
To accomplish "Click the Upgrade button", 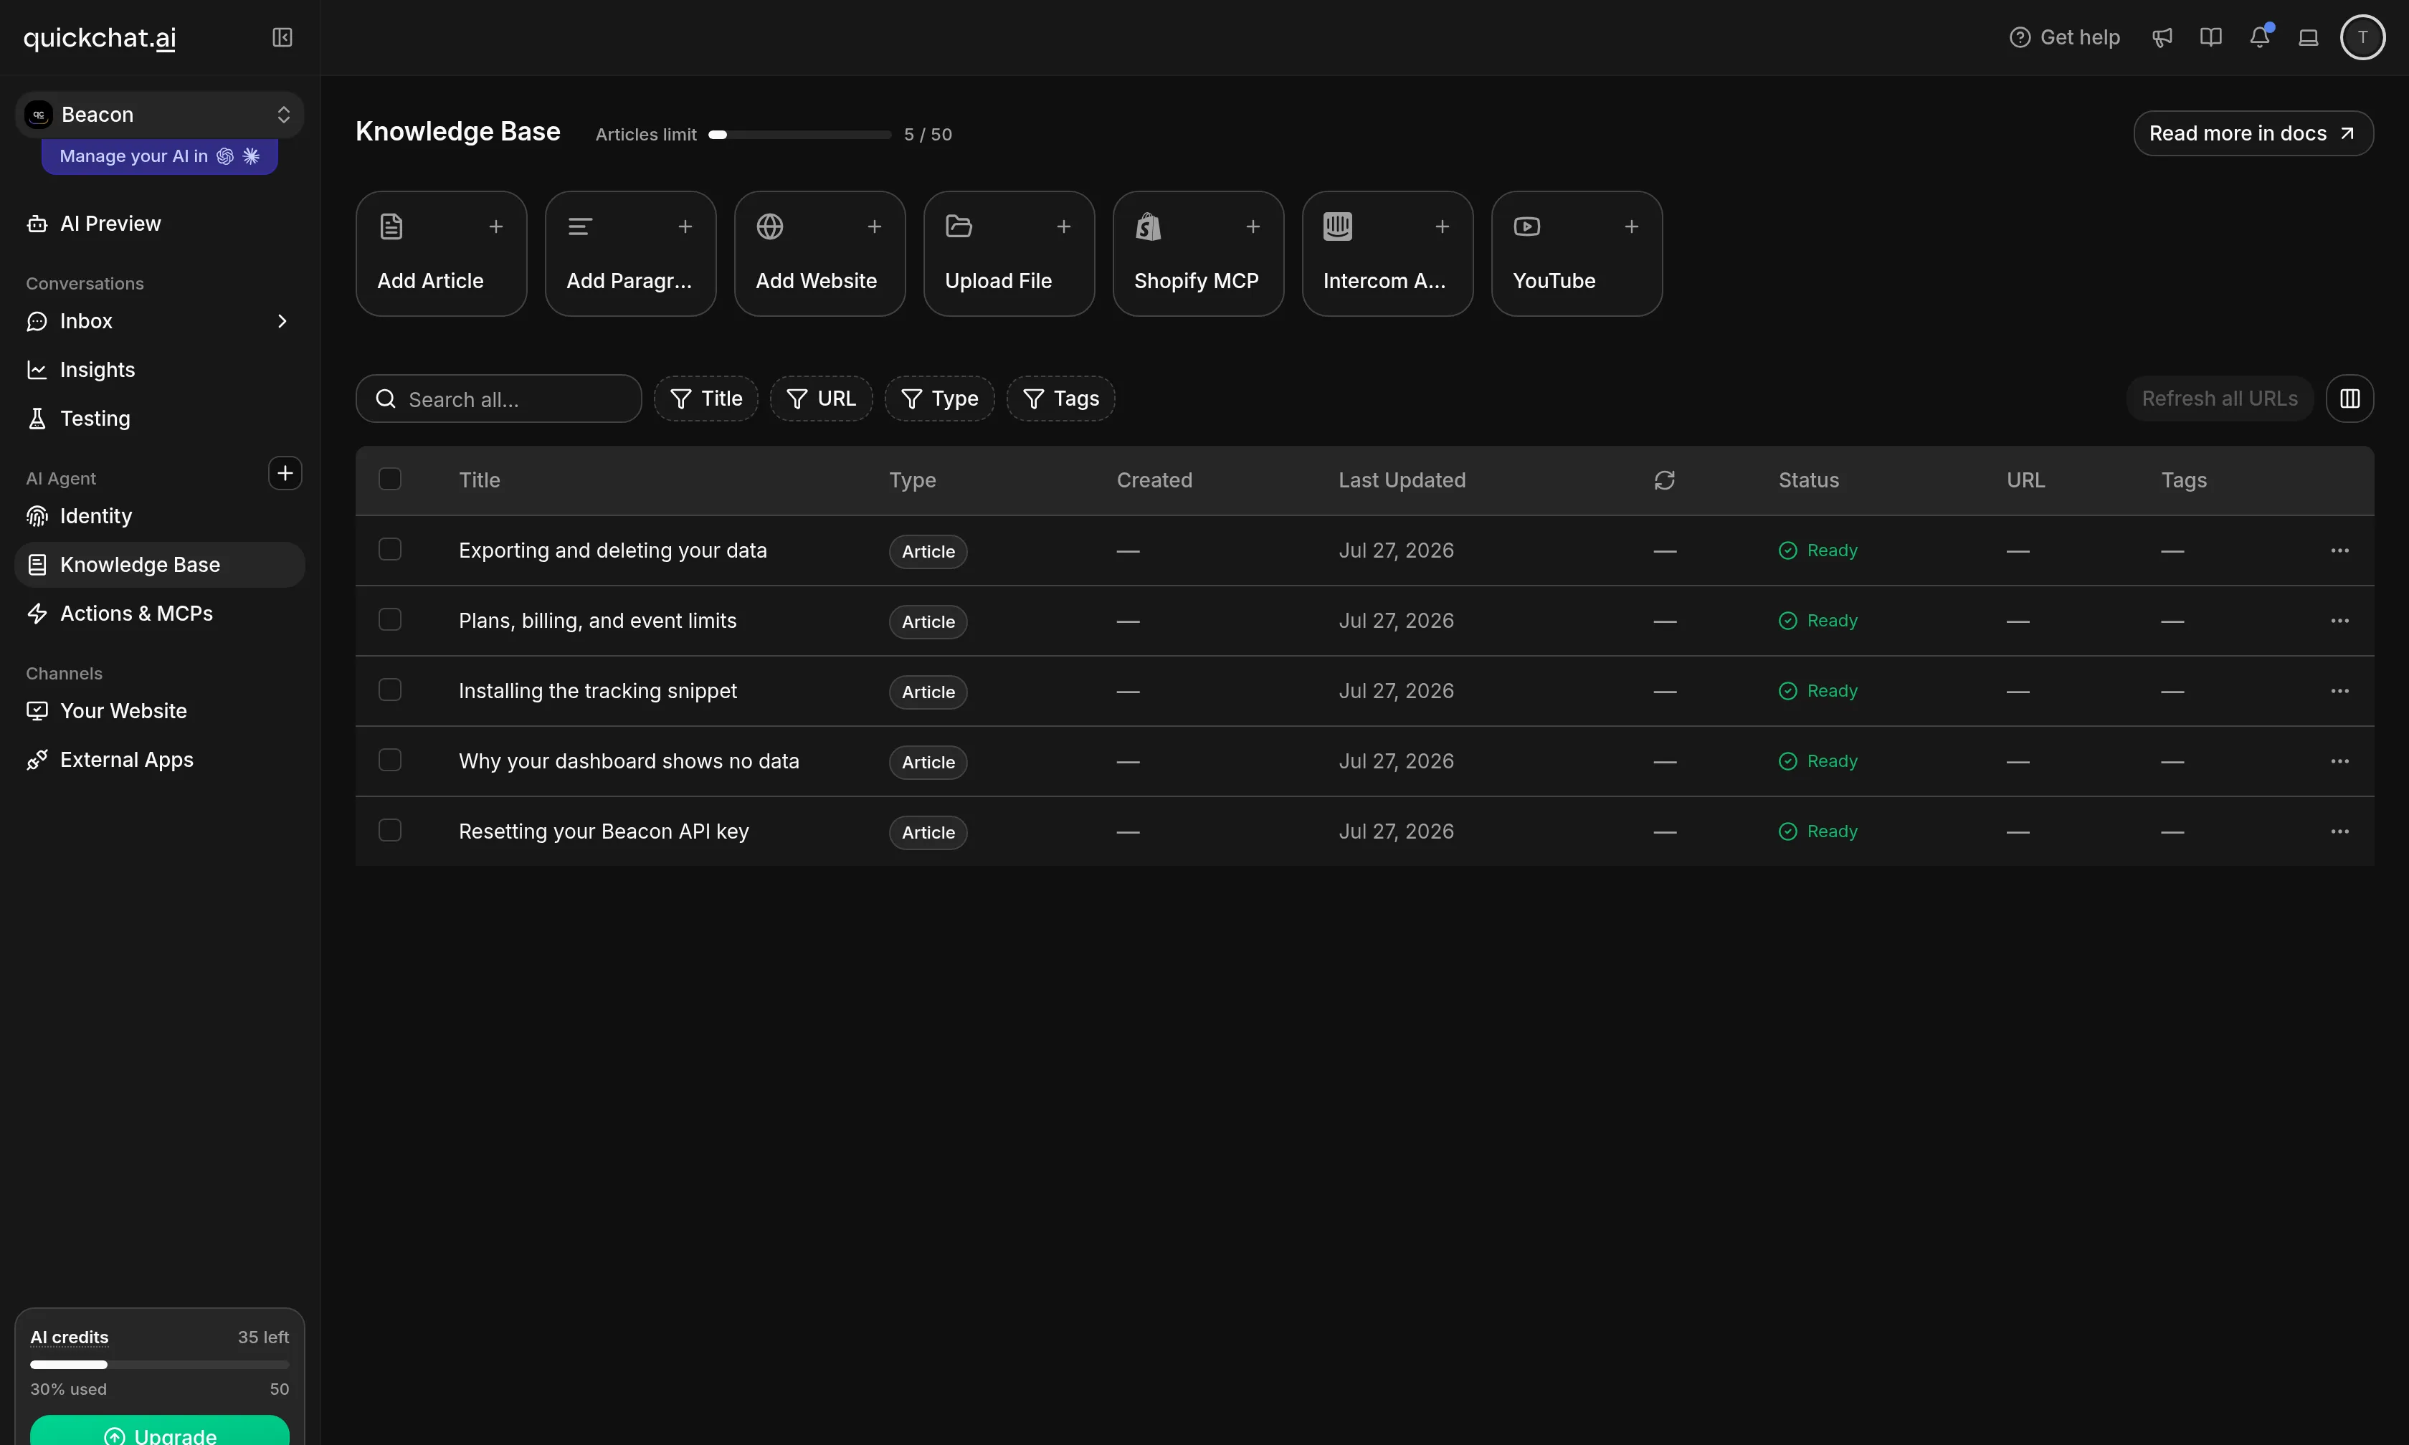I will tap(160, 1431).
